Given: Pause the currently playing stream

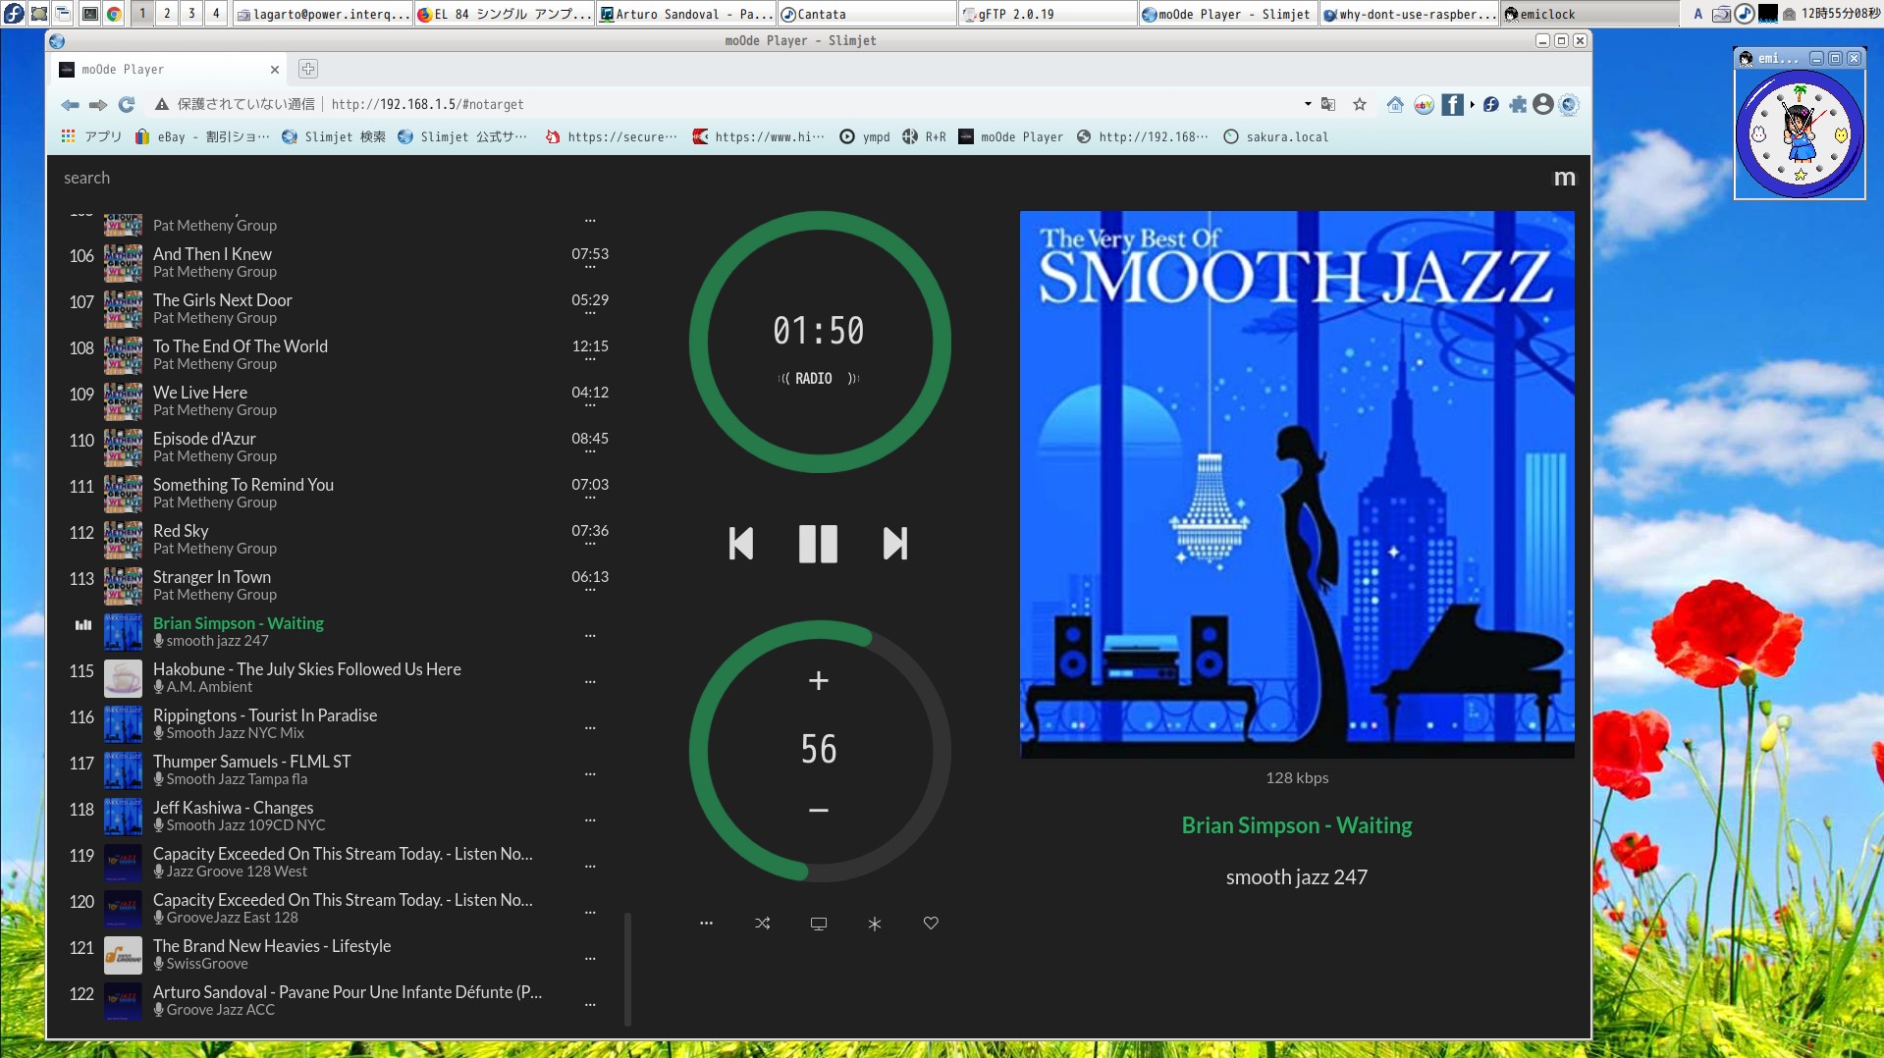Looking at the screenshot, I should click(818, 544).
